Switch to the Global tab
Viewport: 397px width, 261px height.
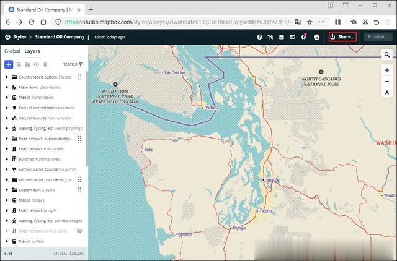pos(12,51)
